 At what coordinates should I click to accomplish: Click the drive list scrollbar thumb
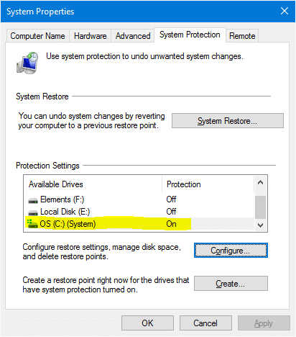point(261,207)
